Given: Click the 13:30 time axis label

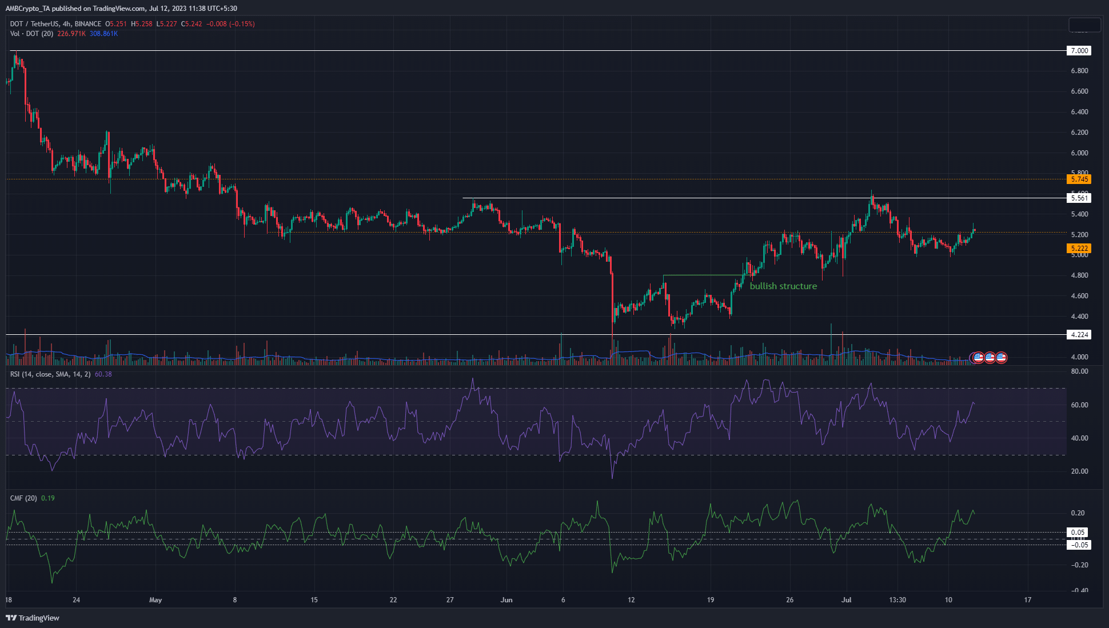Looking at the screenshot, I should [897, 600].
